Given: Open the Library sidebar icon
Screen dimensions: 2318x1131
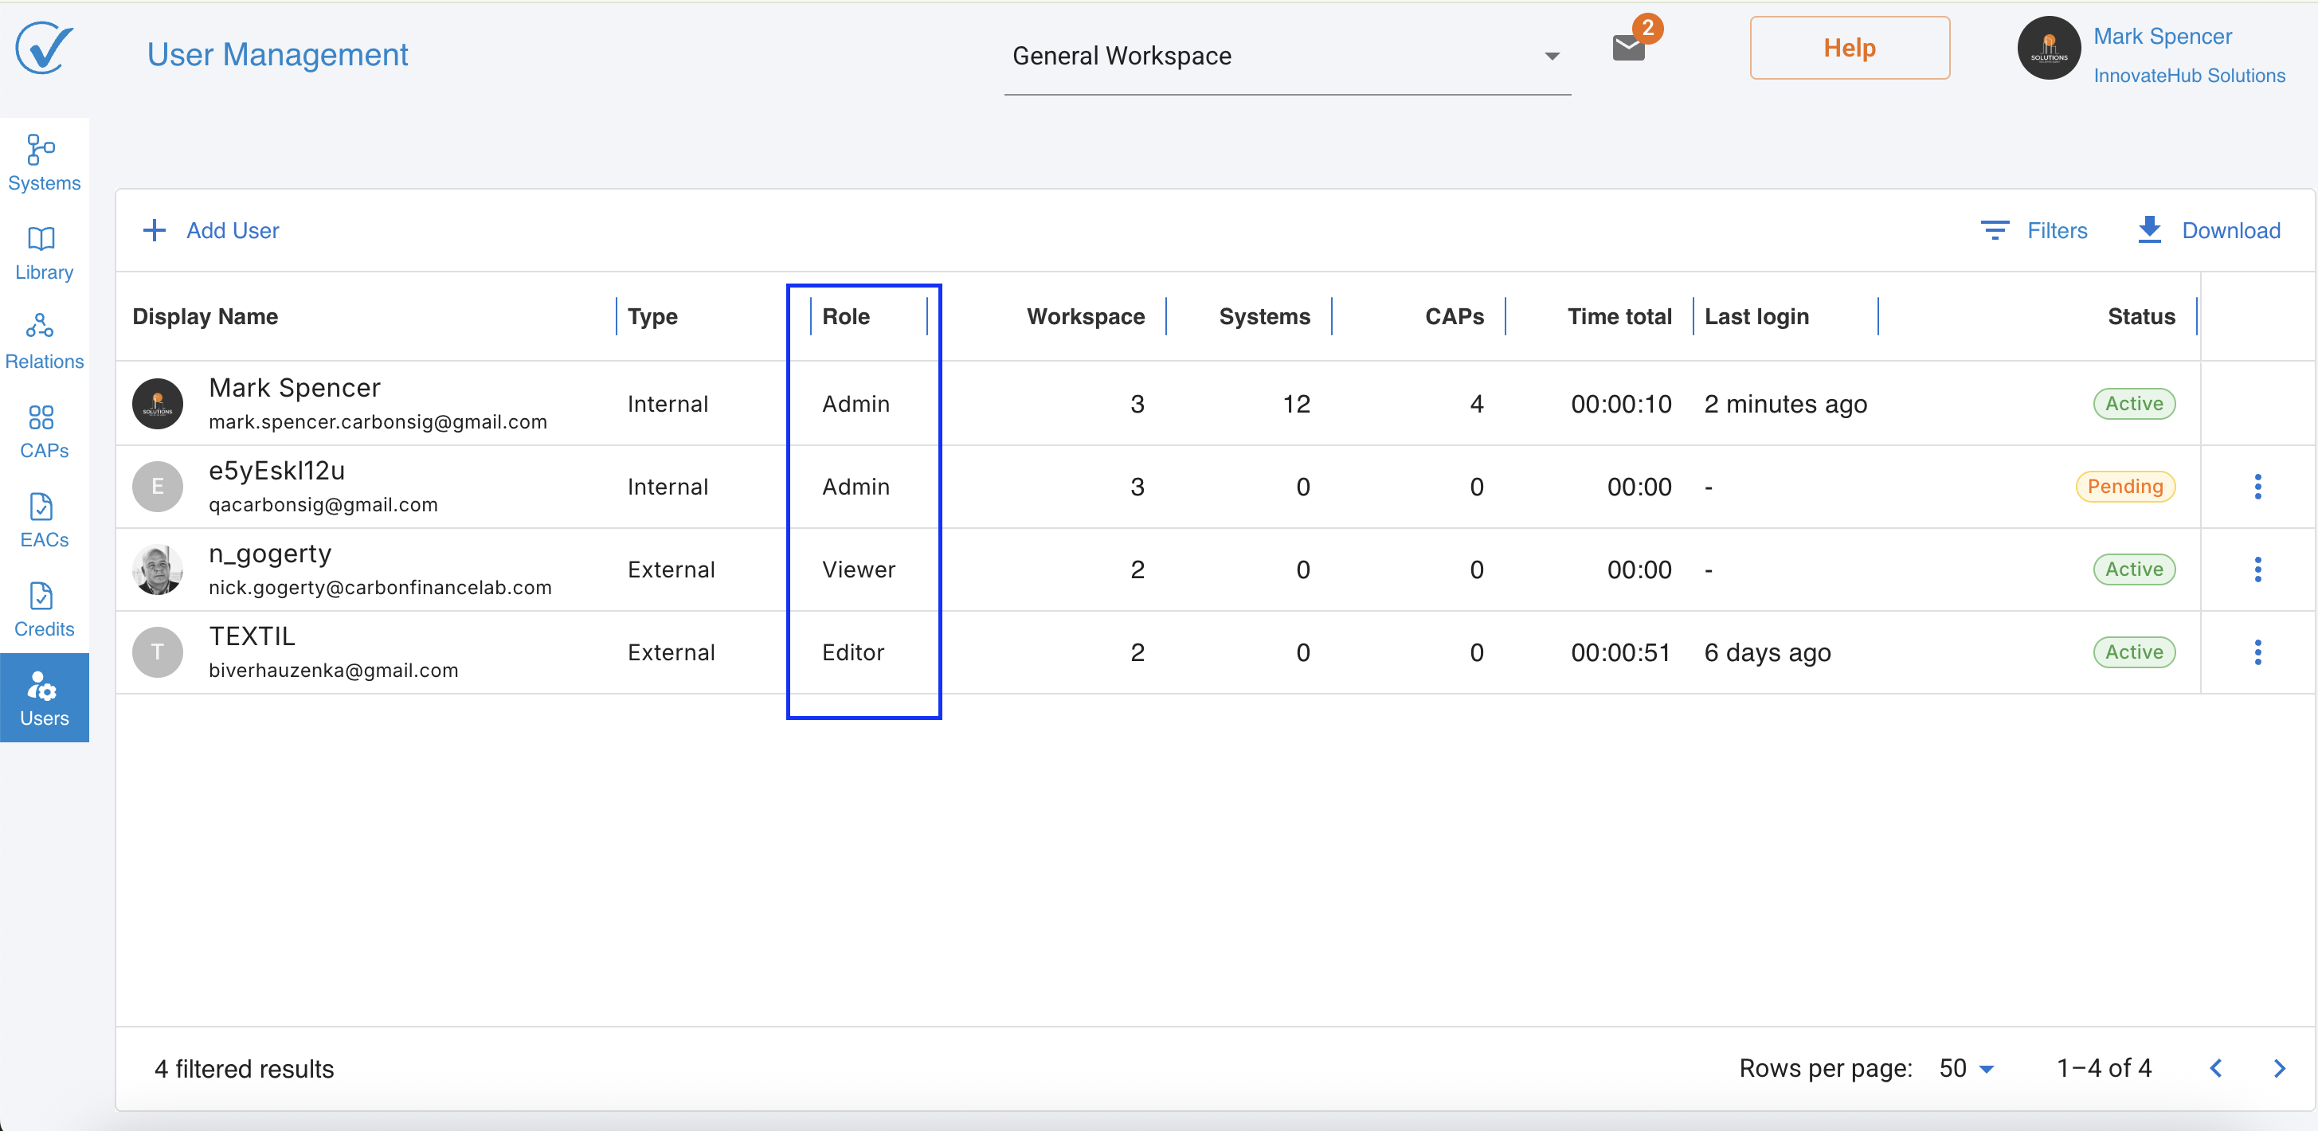Looking at the screenshot, I should pyautogui.click(x=43, y=252).
